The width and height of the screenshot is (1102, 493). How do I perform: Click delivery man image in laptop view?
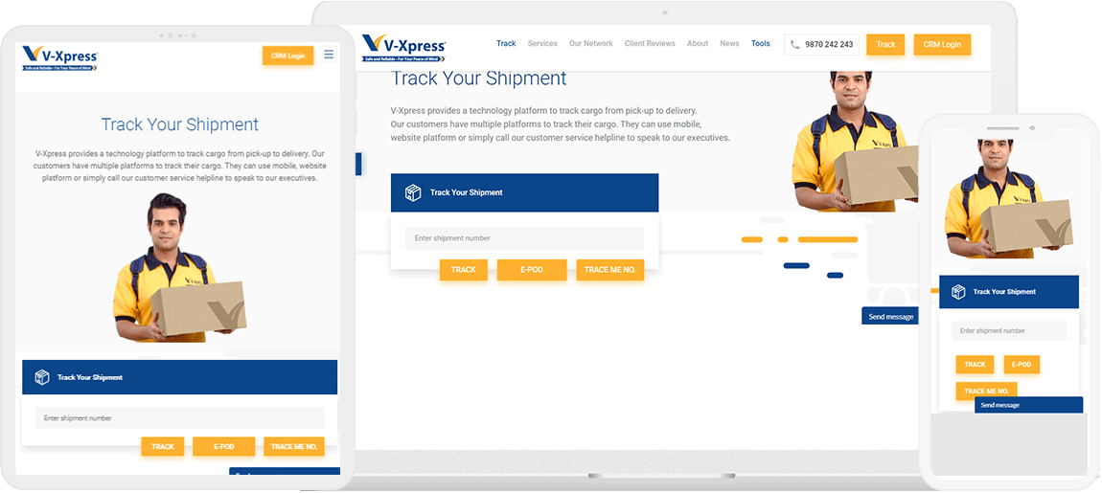tap(855, 141)
